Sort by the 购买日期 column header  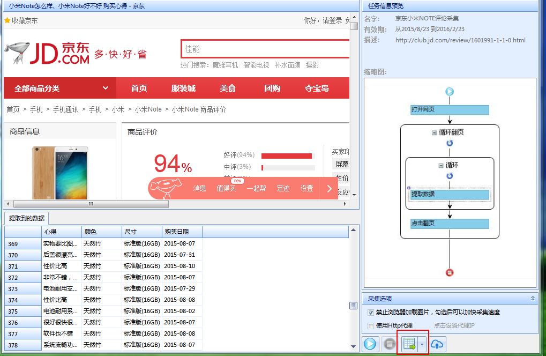(182, 232)
